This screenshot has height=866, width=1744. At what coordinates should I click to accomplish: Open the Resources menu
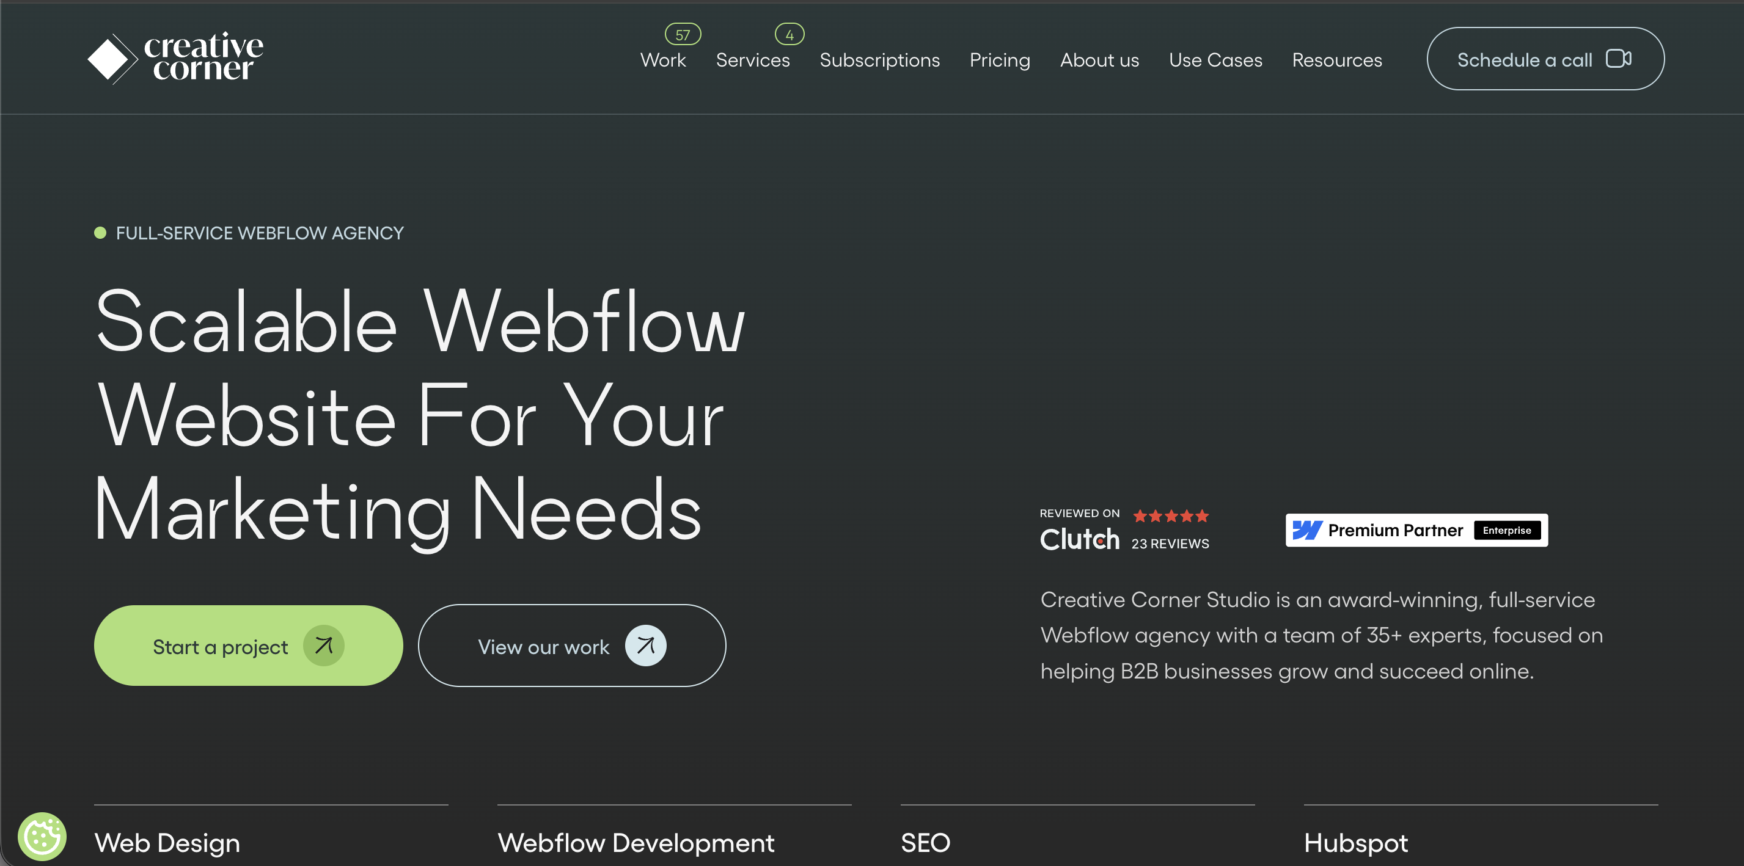(x=1336, y=60)
